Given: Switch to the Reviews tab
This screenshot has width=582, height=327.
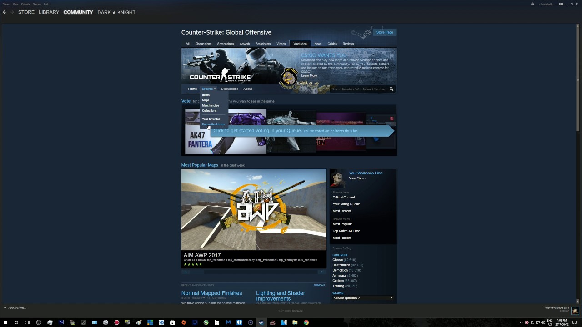Looking at the screenshot, I should tap(348, 44).
